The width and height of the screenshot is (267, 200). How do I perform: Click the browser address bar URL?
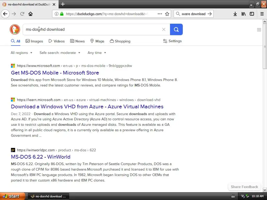107,14
